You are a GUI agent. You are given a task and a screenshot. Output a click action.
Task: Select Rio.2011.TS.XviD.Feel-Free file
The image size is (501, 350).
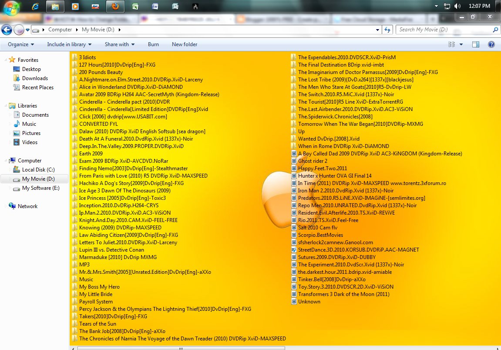pyautogui.click(x=328, y=220)
